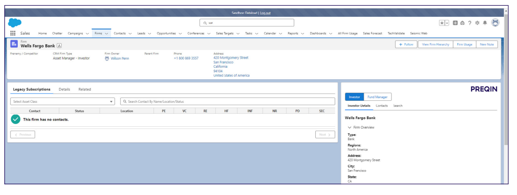Open the Wilson Penn owner link
This screenshot has width=517, height=195.
point(120,59)
